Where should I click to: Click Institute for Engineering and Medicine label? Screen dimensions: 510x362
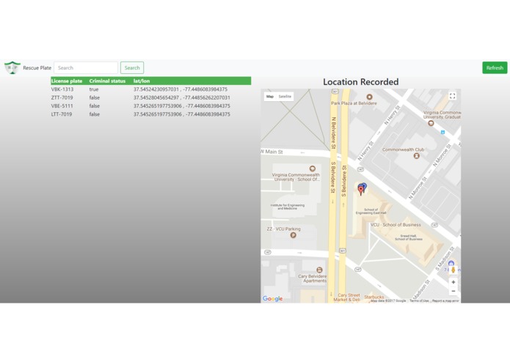[287, 207]
